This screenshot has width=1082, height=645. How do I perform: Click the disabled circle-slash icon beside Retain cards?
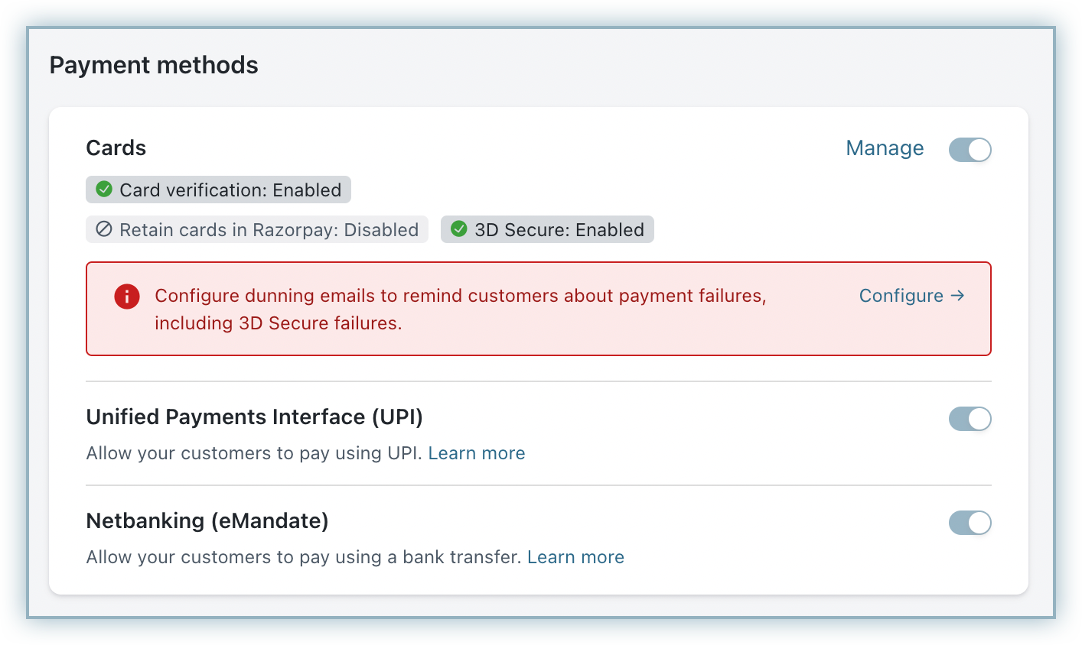(x=104, y=229)
